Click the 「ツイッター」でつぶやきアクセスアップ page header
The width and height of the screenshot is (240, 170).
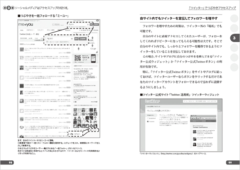[x=212, y=8]
